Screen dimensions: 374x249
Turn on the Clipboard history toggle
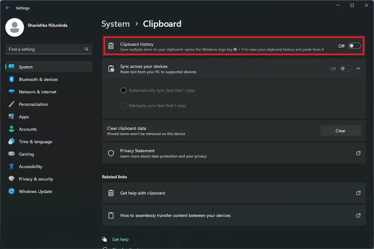[354, 46]
